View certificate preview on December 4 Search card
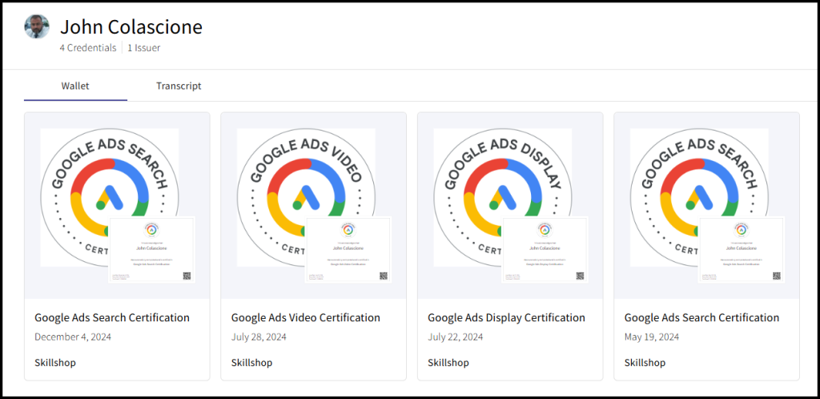The height and width of the screenshot is (399, 820). coord(152,249)
